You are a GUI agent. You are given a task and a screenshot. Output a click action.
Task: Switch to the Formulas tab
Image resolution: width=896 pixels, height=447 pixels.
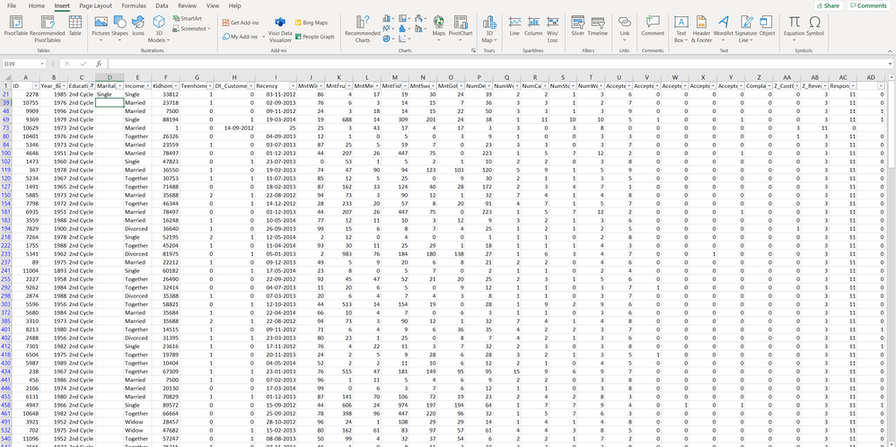point(134,5)
